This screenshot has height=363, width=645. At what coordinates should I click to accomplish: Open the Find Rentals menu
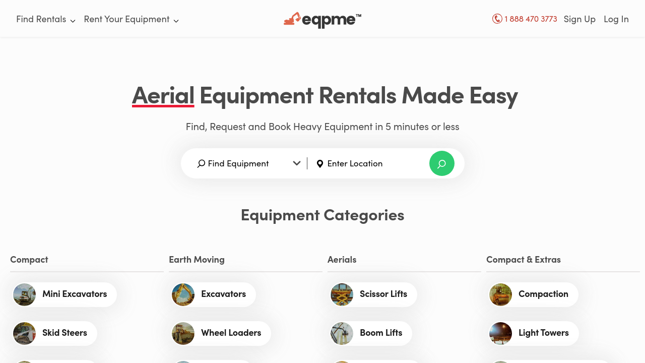click(45, 19)
